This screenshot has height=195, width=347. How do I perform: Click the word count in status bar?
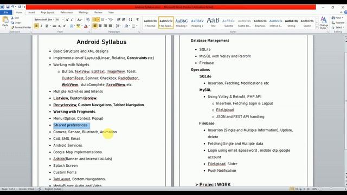(x=27, y=189)
